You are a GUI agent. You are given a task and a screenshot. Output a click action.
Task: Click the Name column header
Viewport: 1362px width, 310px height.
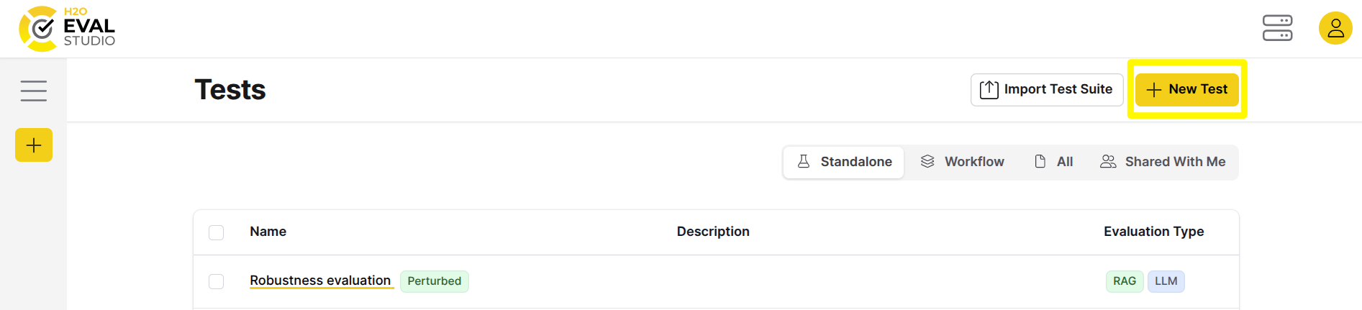[x=268, y=232]
